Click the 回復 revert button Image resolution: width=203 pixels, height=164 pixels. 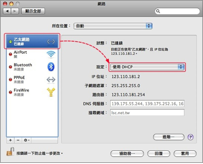159,154
